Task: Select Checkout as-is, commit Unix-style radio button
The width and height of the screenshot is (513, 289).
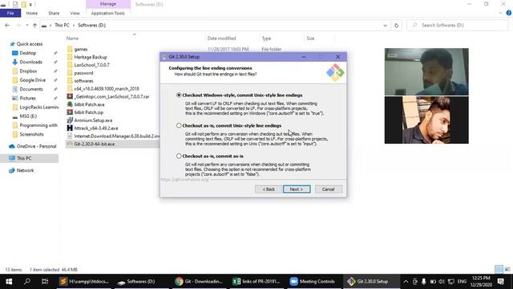Action: (x=179, y=125)
